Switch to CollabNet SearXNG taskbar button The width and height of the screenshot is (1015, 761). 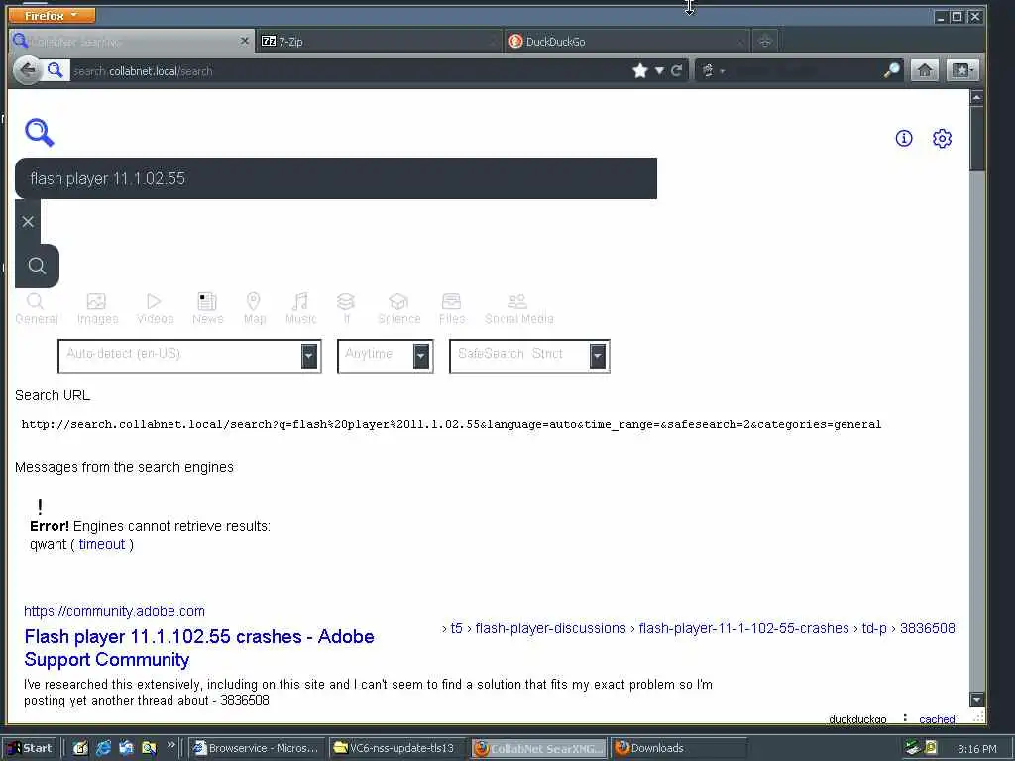click(x=539, y=748)
